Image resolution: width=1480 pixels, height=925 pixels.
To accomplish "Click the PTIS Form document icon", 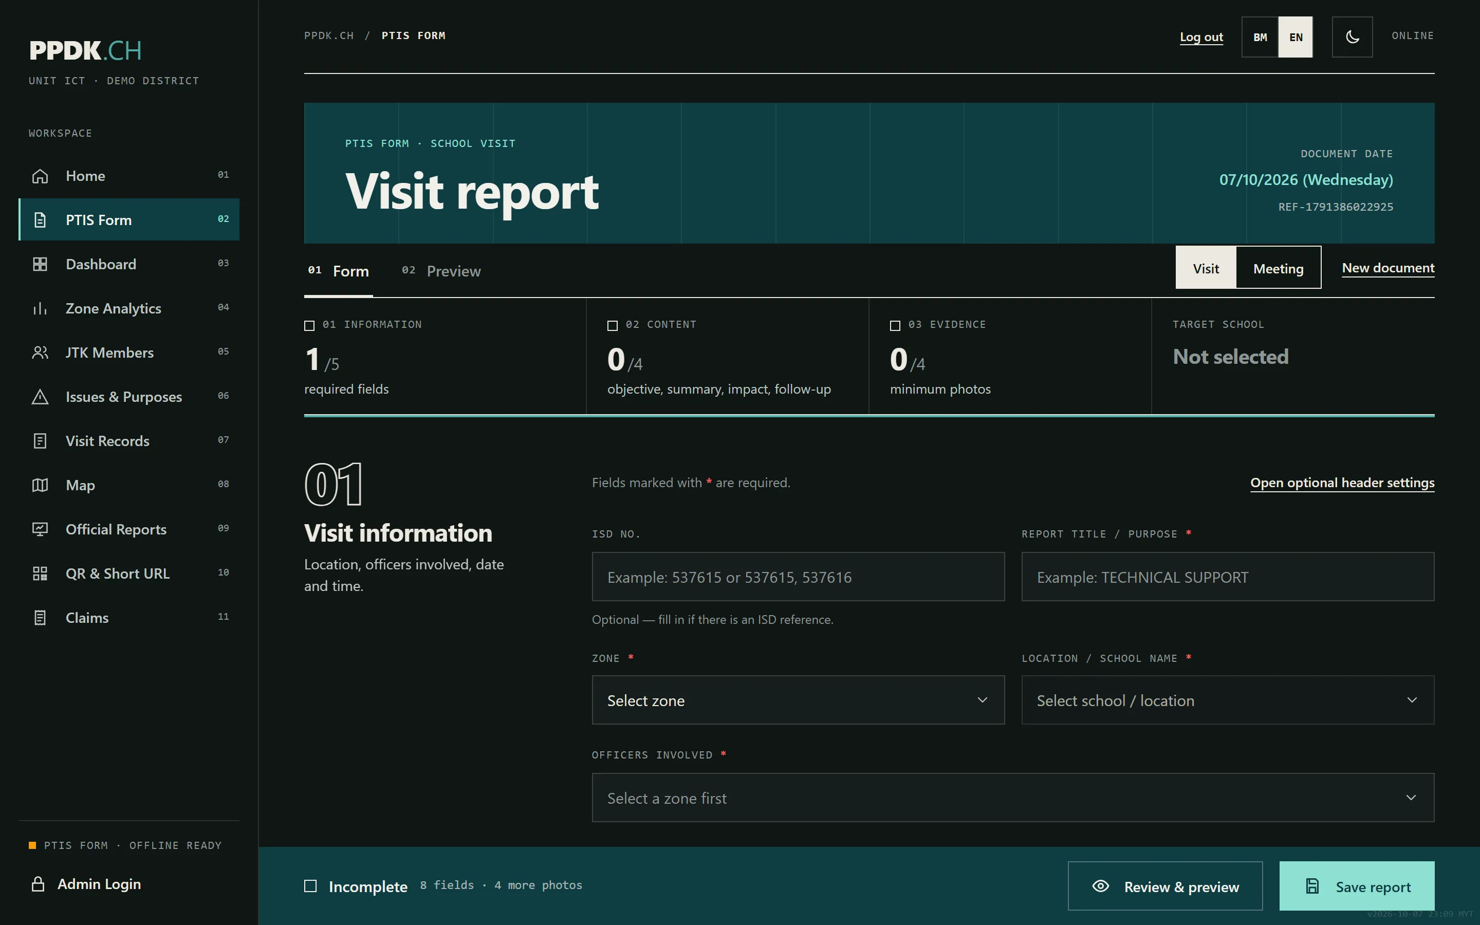I will tap(40, 220).
